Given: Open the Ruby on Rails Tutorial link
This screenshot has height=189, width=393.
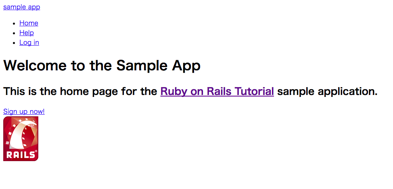Looking at the screenshot, I should (217, 92).
